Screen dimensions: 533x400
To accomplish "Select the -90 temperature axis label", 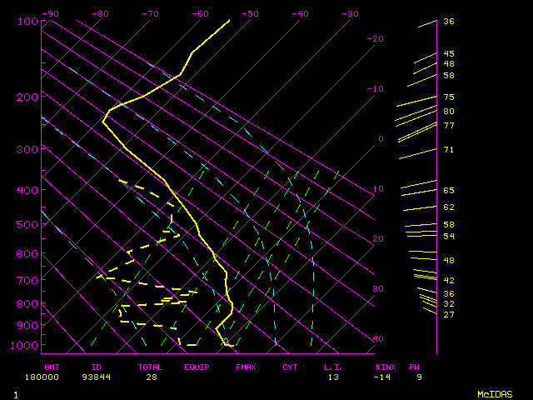I will point(50,14).
